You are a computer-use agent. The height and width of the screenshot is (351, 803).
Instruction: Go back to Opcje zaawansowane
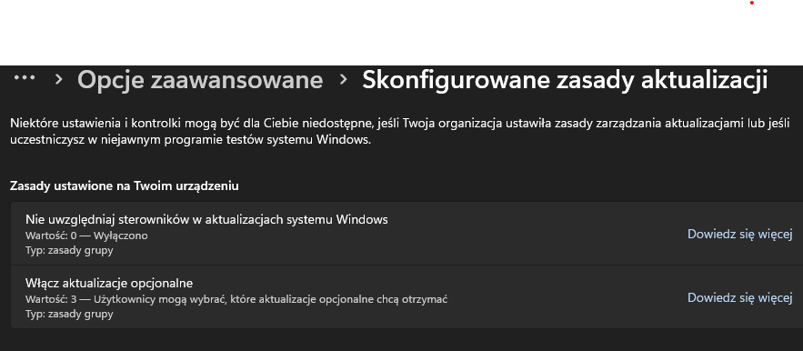click(x=200, y=80)
